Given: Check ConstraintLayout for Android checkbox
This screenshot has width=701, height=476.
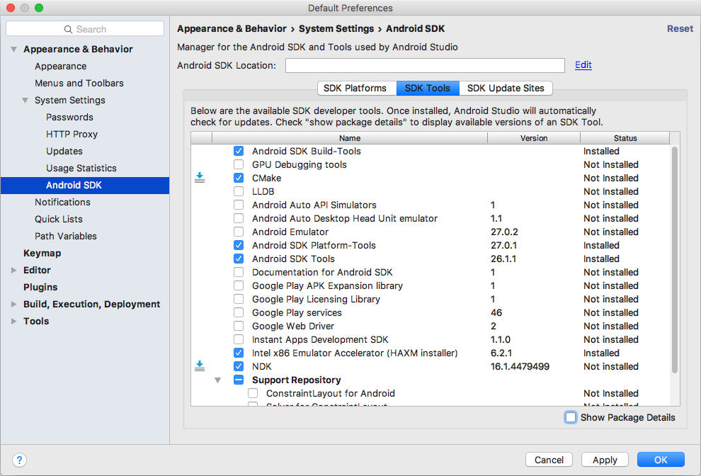Looking at the screenshot, I should [x=253, y=393].
